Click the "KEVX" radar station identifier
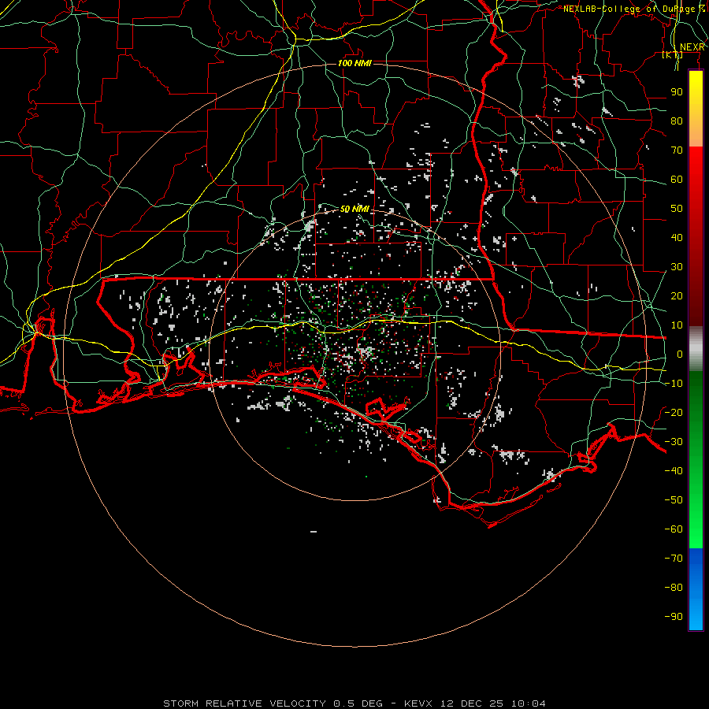The width and height of the screenshot is (709, 709). point(418,703)
